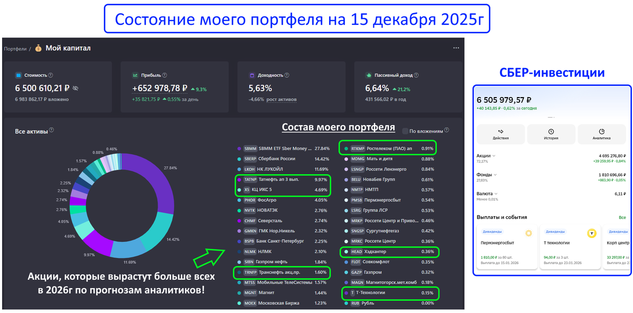
Task: Click the GAZP ticker badge
Action: click(x=357, y=272)
